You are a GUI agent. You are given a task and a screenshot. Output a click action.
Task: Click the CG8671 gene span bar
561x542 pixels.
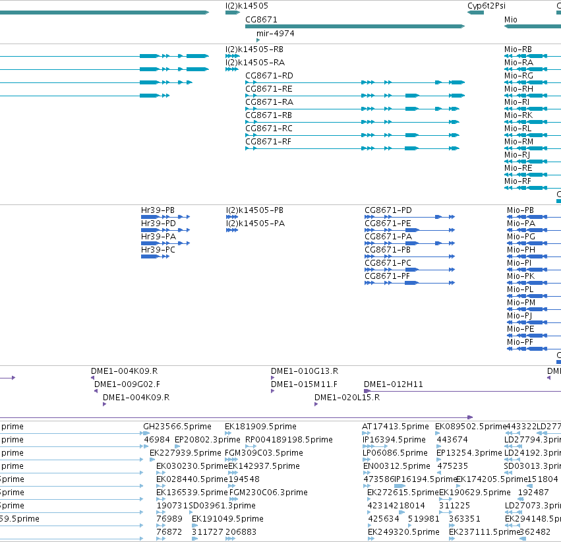[355, 26]
